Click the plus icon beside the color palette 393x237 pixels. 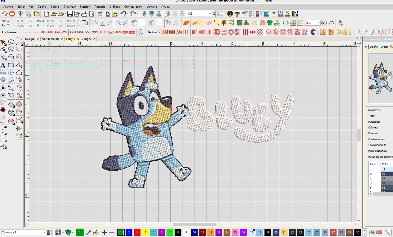click(104, 232)
